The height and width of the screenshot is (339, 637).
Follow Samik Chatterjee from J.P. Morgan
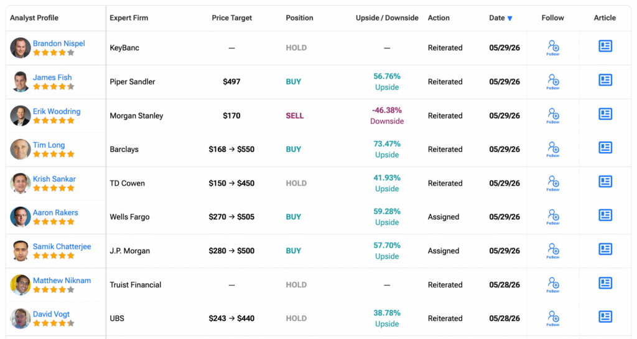click(x=553, y=251)
